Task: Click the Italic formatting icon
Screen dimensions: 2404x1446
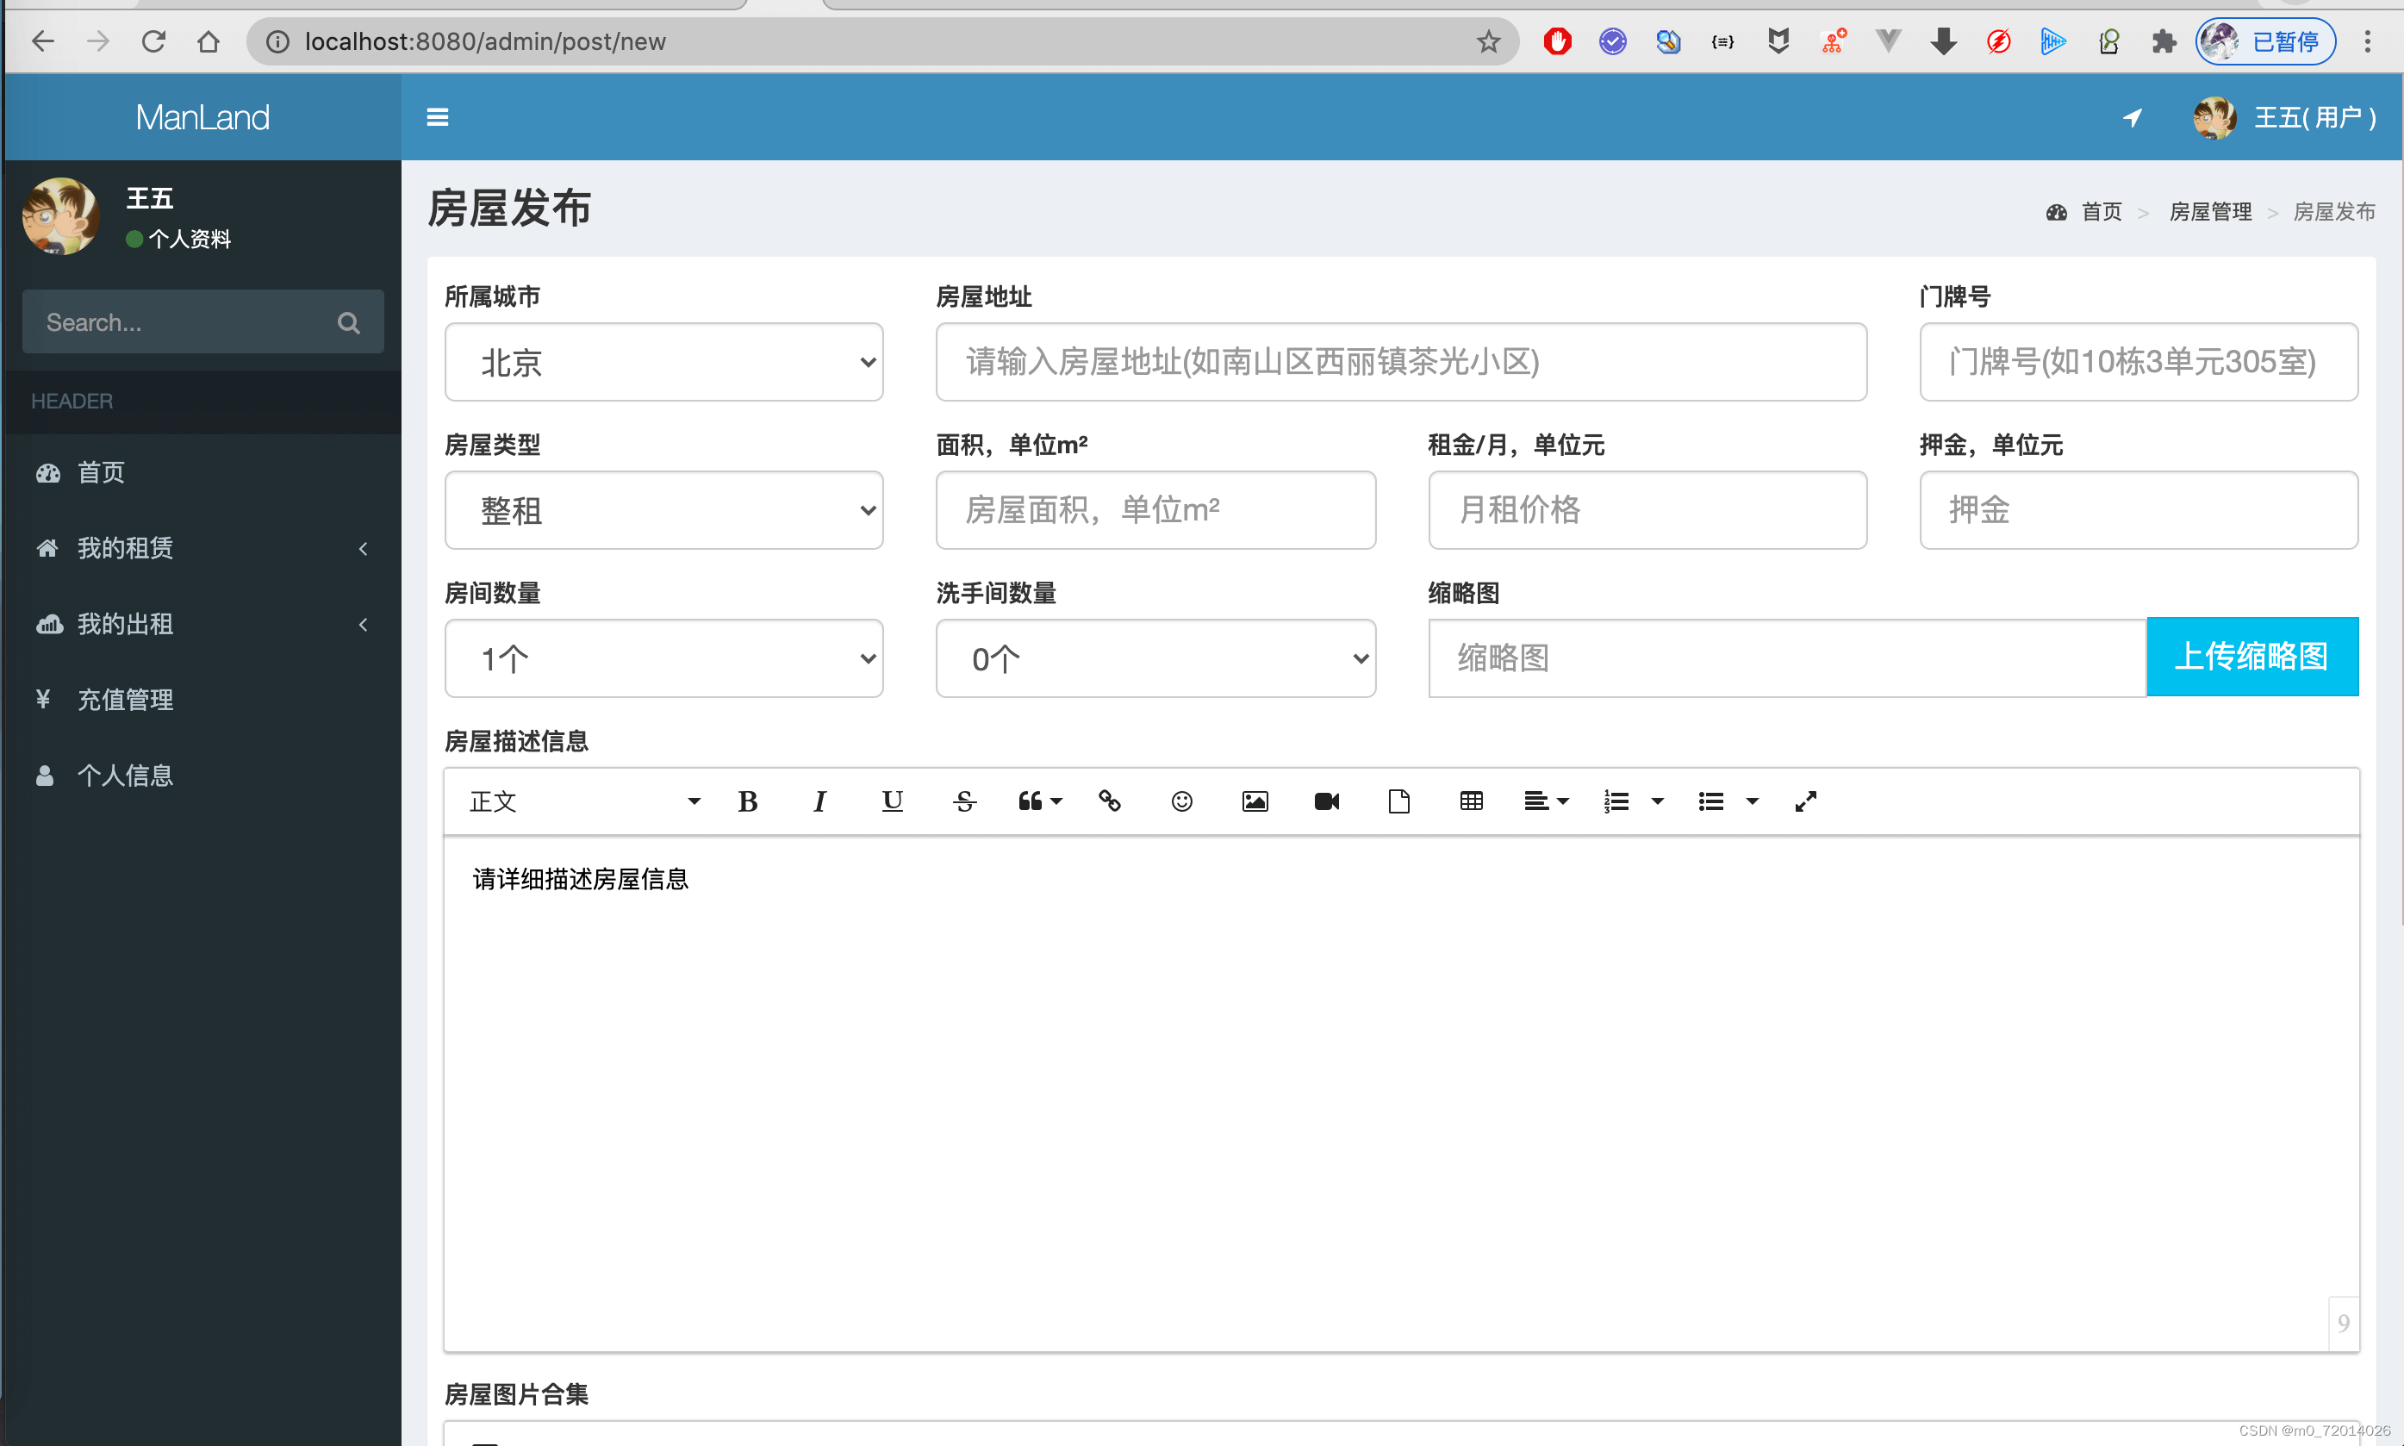Action: (818, 802)
